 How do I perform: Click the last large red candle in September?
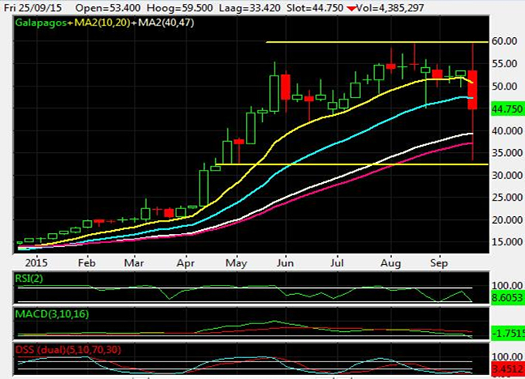[x=472, y=90]
